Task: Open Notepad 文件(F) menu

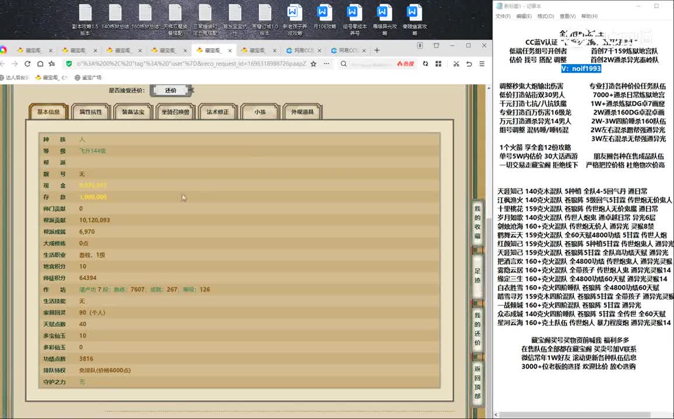Action: [503, 16]
